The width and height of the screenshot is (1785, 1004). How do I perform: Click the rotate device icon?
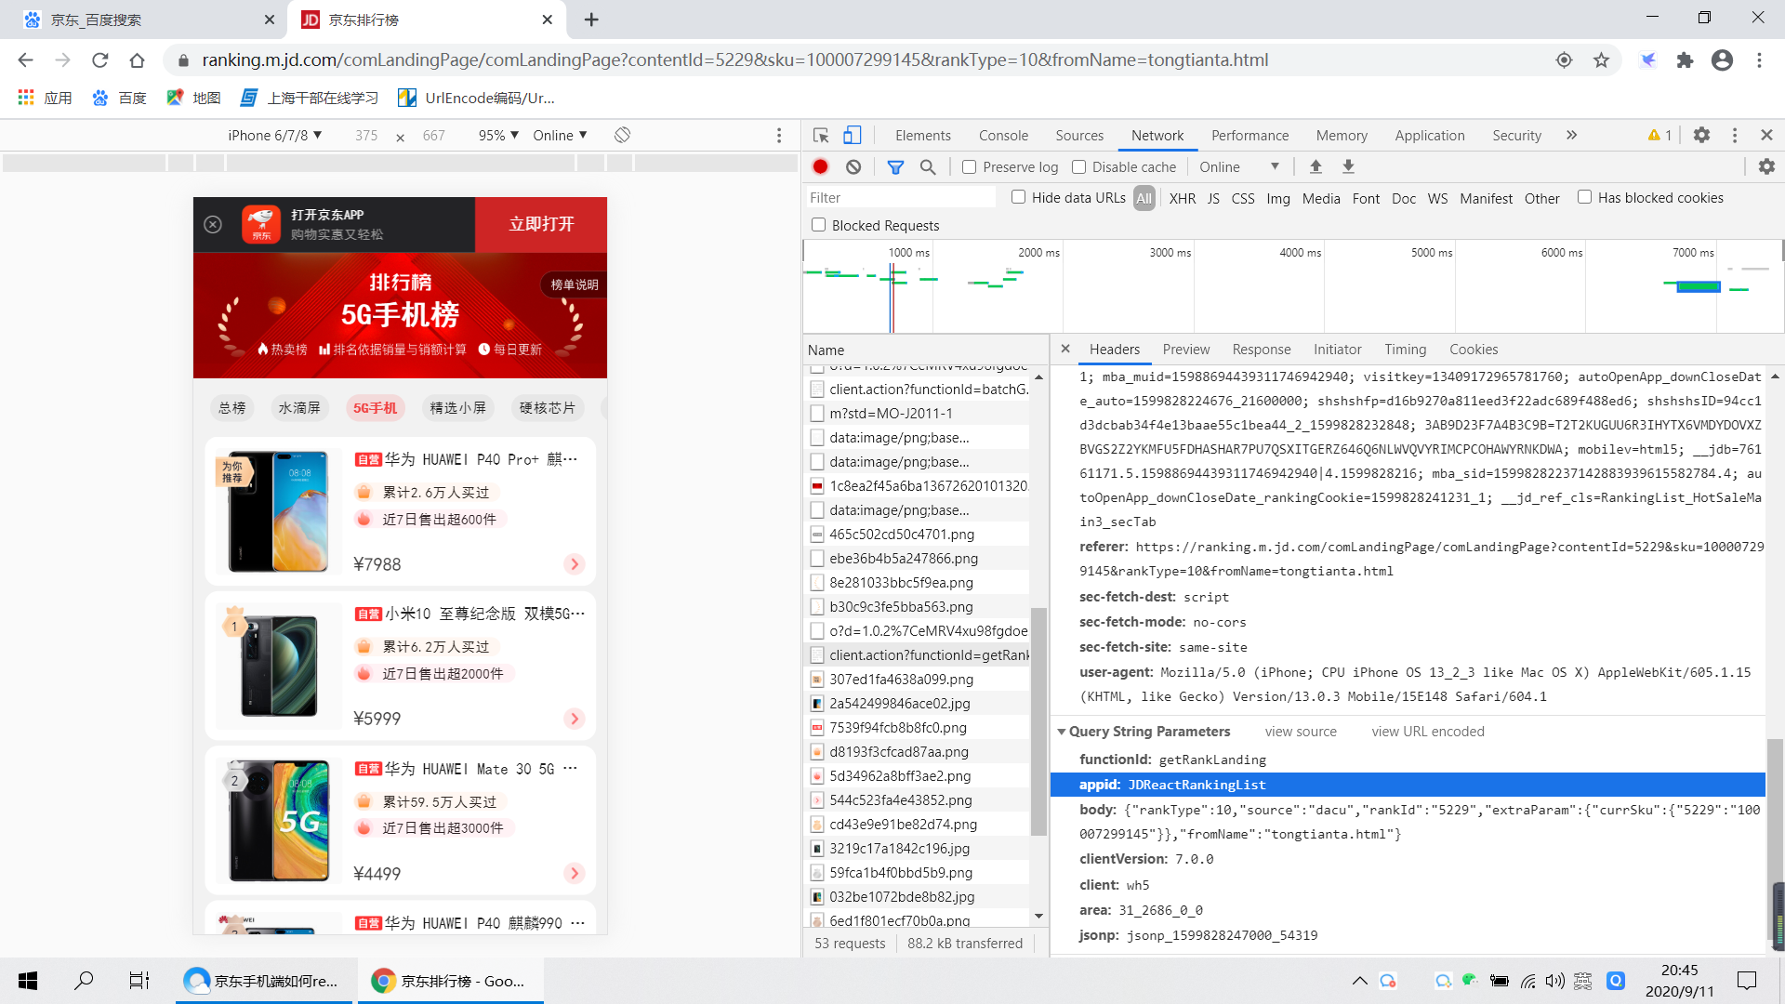point(623,135)
